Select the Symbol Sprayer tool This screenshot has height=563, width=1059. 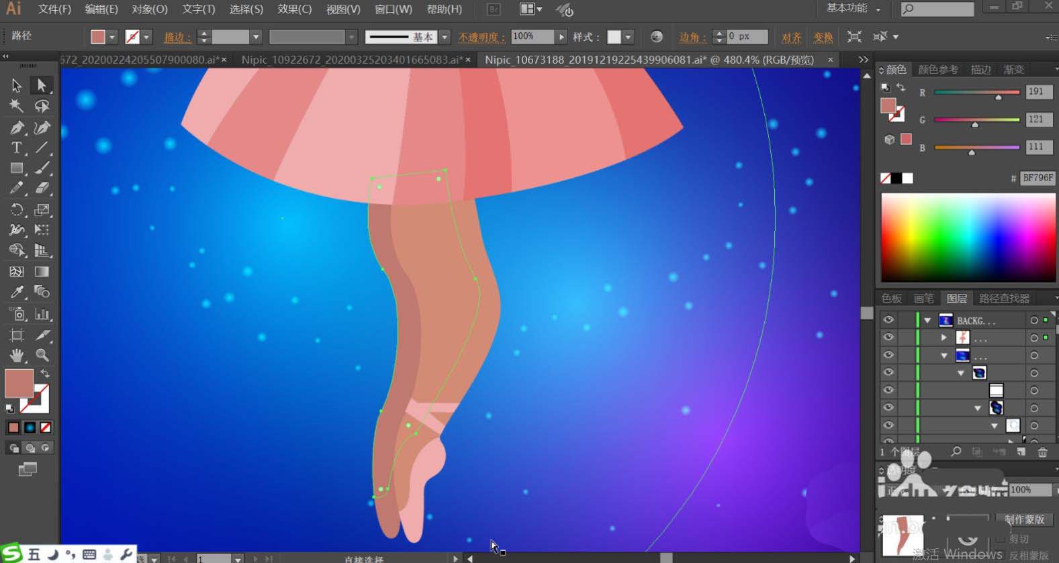pyautogui.click(x=16, y=314)
